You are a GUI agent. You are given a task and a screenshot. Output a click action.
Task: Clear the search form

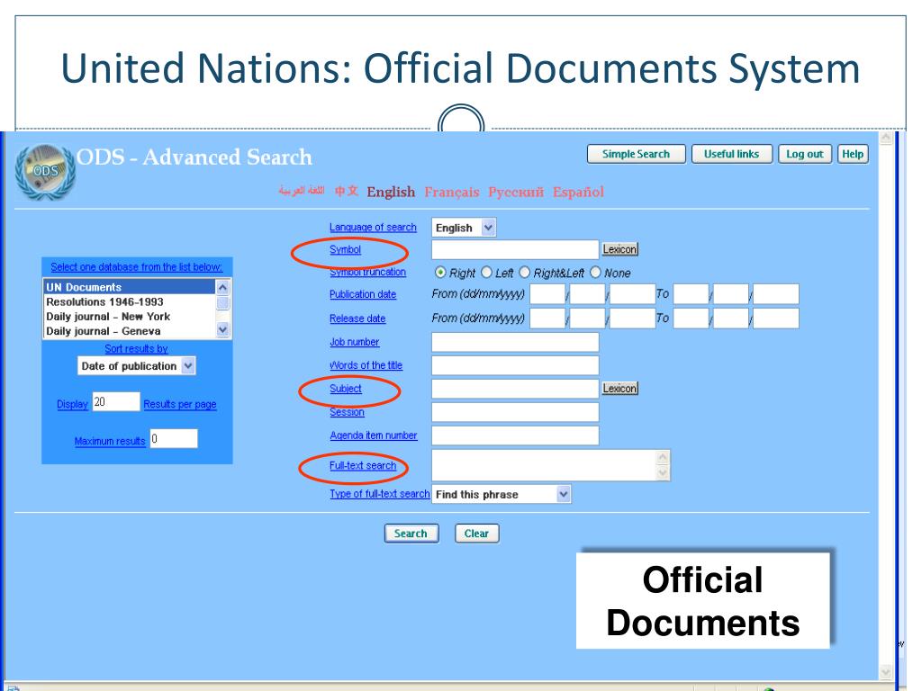tap(476, 534)
